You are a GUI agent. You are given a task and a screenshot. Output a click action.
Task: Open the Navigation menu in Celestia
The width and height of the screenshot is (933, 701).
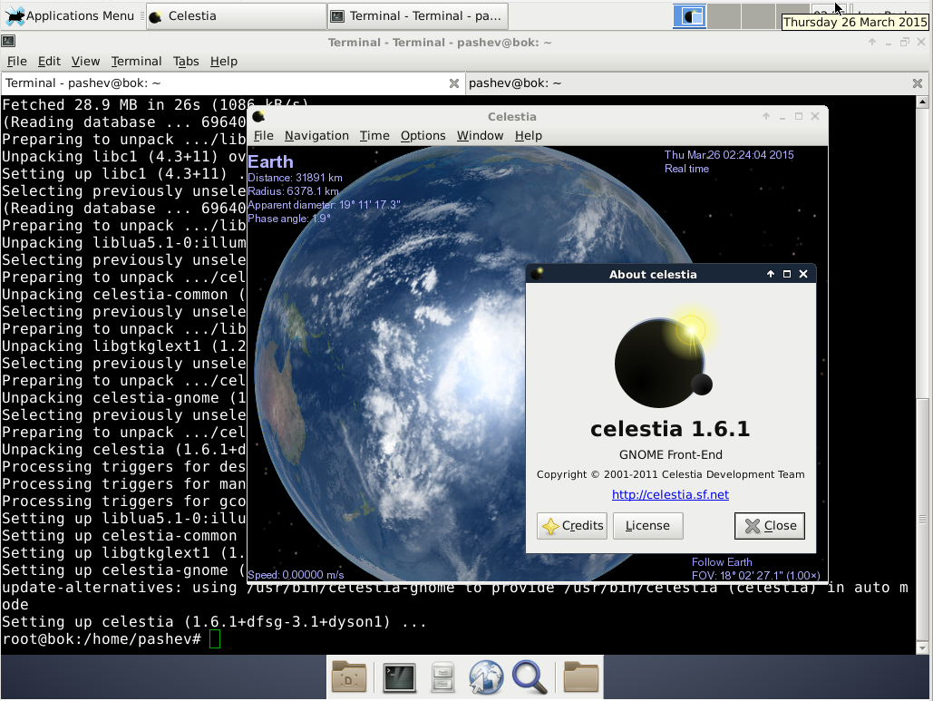316,136
